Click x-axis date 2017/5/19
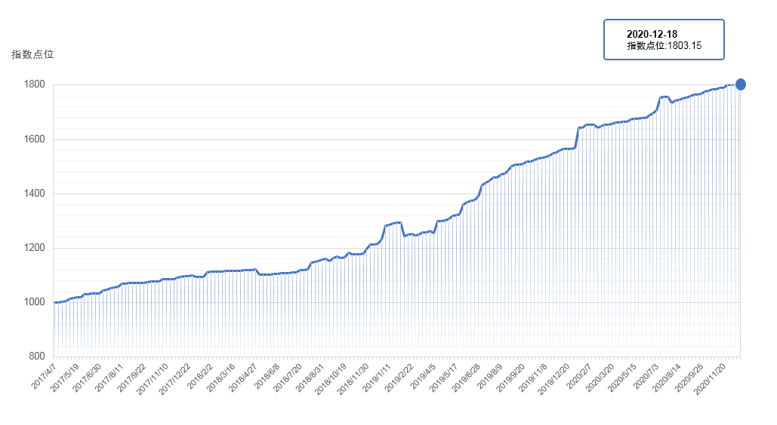The height and width of the screenshot is (425, 777). (x=64, y=378)
